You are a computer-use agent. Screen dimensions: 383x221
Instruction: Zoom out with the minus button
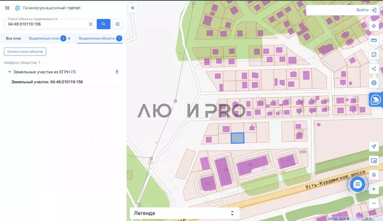(374, 203)
